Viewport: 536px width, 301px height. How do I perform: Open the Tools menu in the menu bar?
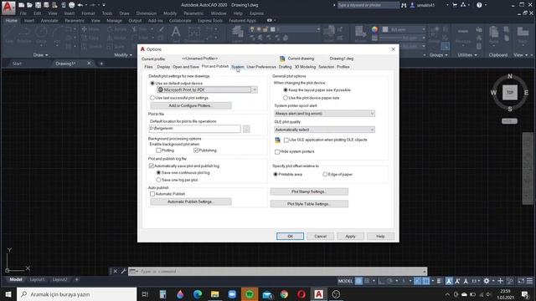point(107,13)
